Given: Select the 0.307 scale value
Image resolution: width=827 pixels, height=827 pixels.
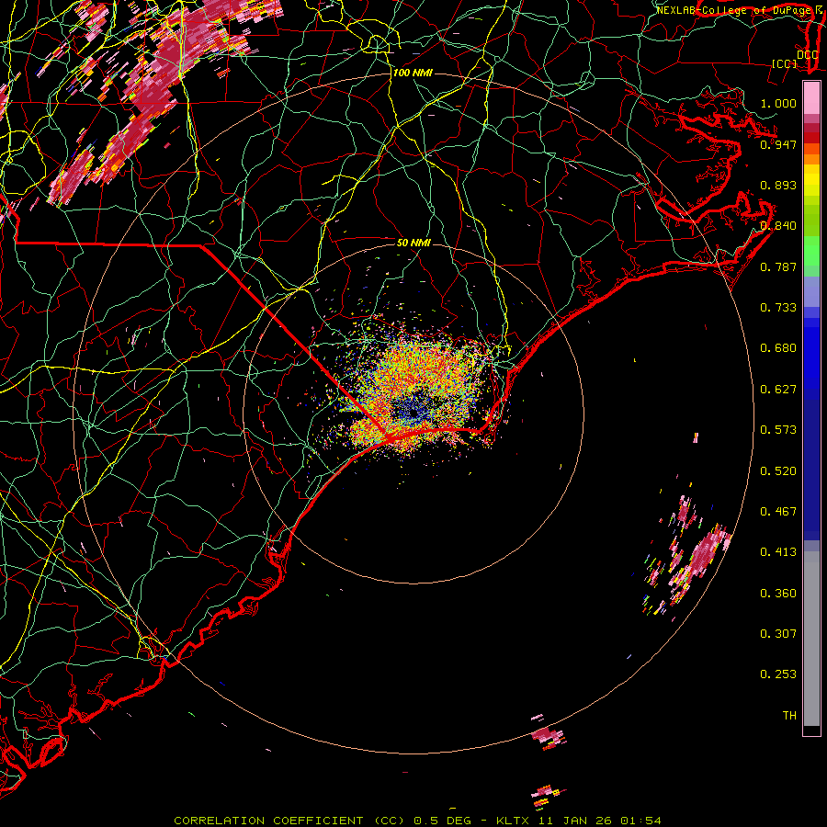Looking at the screenshot, I should pos(778,634).
